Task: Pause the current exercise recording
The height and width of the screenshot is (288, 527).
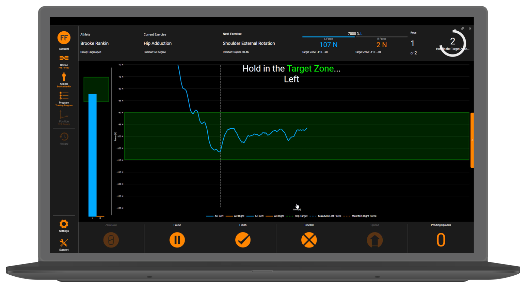Action: pyautogui.click(x=177, y=240)
